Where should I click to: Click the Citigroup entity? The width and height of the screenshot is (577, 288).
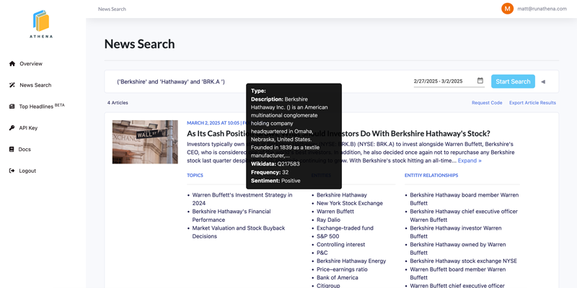[329, 285]
